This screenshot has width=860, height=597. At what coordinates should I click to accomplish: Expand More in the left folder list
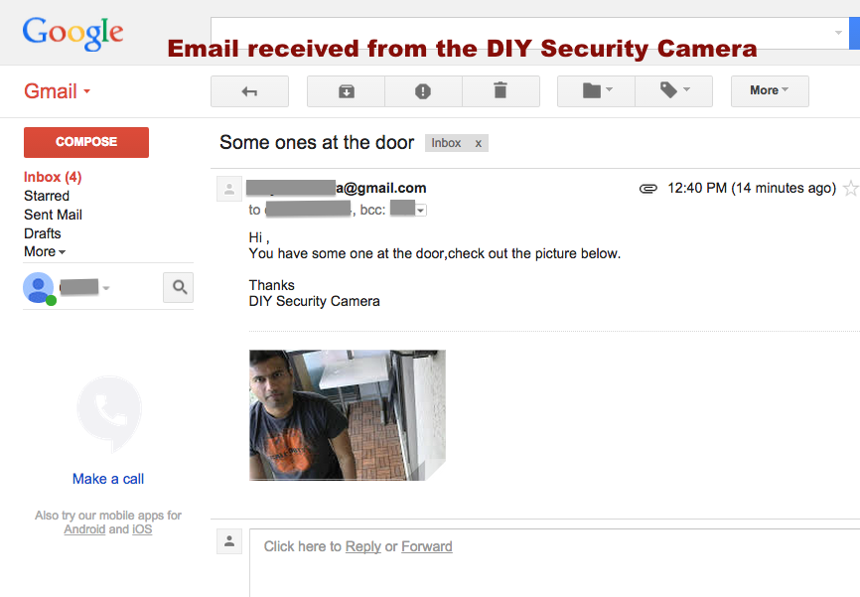click(45, 252)
